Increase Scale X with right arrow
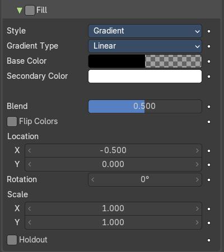This screenshot has height=252, width=224. point(197,208)
